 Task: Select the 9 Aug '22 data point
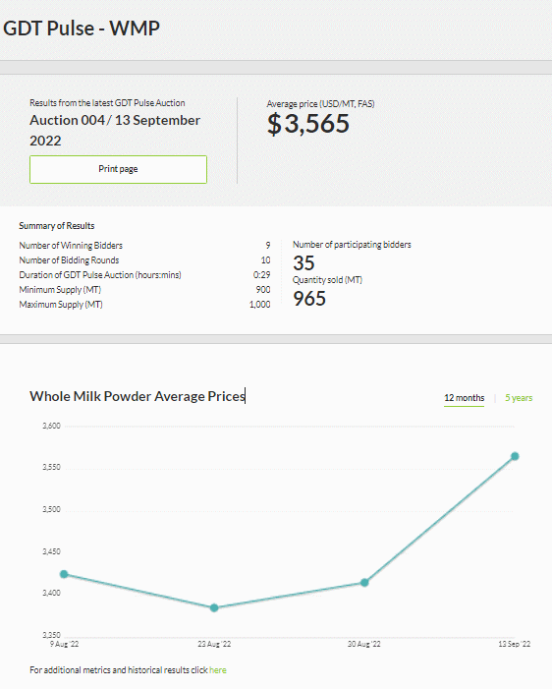pos(64,574)
